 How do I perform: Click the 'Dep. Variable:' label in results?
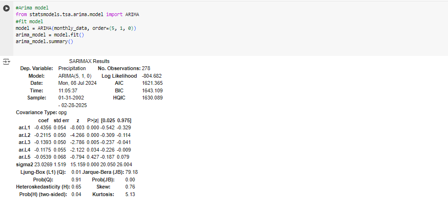click(x=37, y=69)
